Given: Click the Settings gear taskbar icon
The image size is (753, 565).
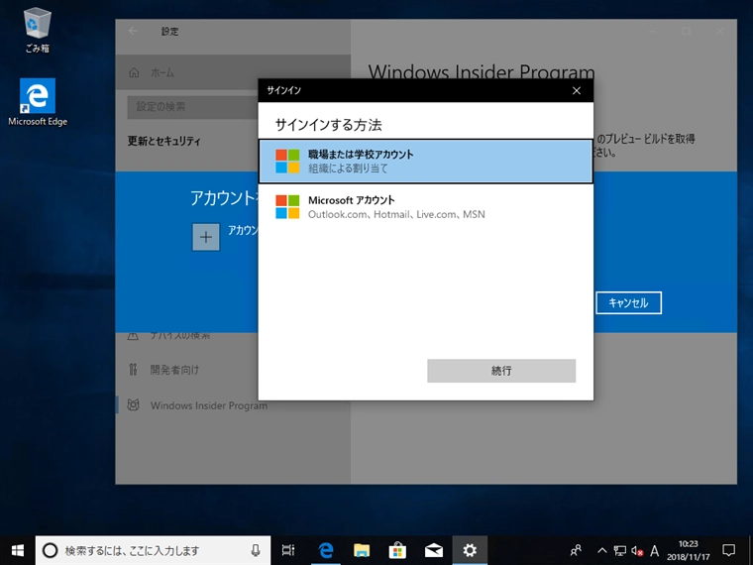Looking at the screenshot, I should [470, 550].
